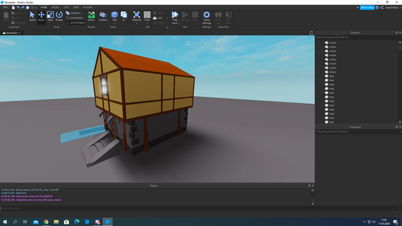Open the Windows Start menu
Image resolution: width=402 pixels, height=226 pixels.
point(5,222)
